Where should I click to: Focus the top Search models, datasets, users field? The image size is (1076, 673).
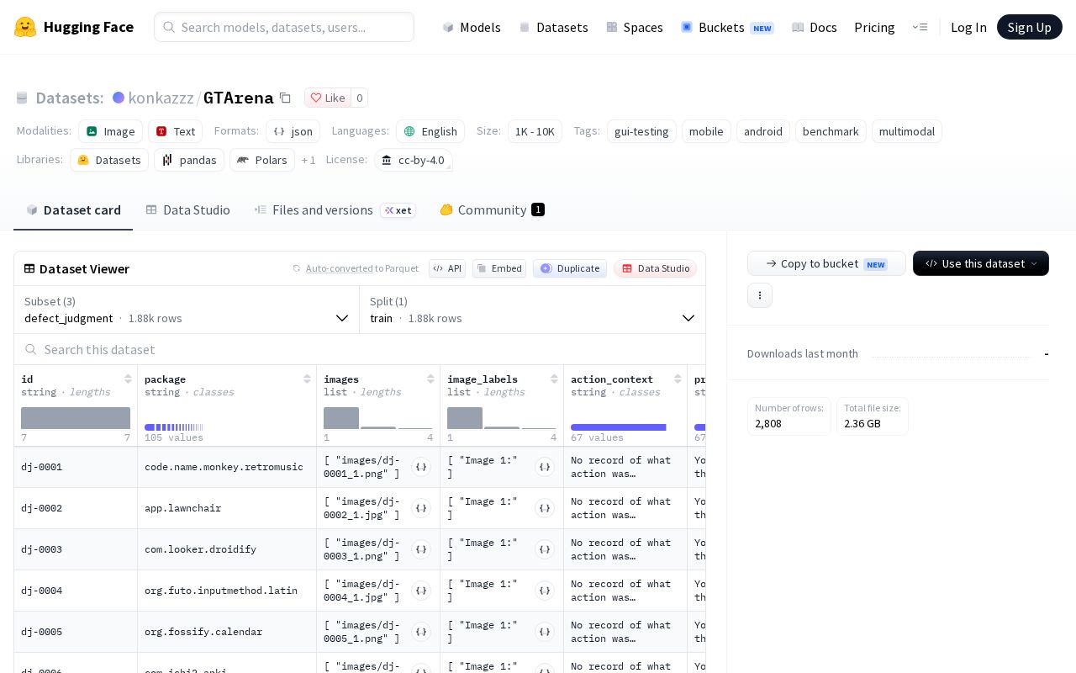point(284,27)
